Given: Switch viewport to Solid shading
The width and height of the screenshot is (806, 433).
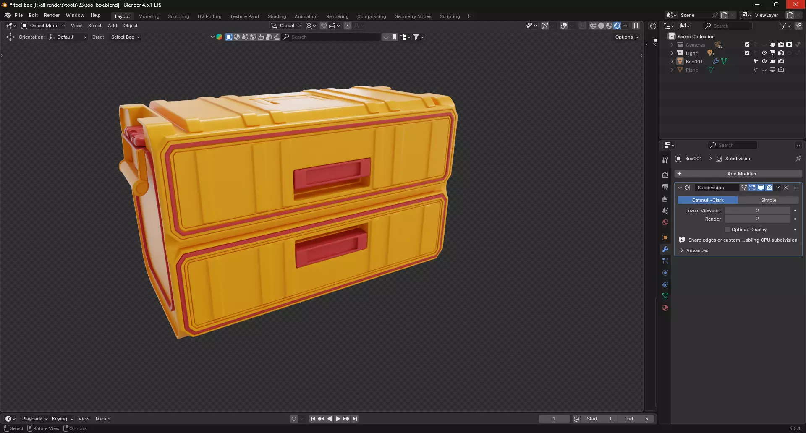Looking at the screenshot, I should click(x=601, y=26).
